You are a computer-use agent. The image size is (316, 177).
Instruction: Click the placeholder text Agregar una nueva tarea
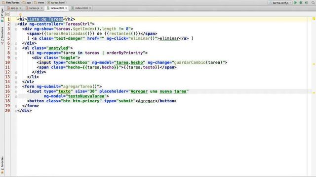(x=158, y=91)
